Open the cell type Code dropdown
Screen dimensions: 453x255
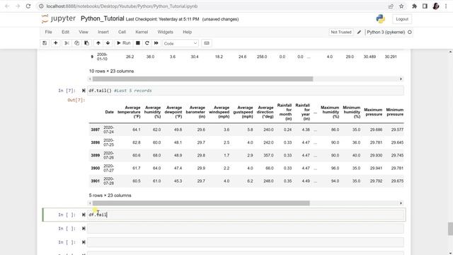click(180, 43)
